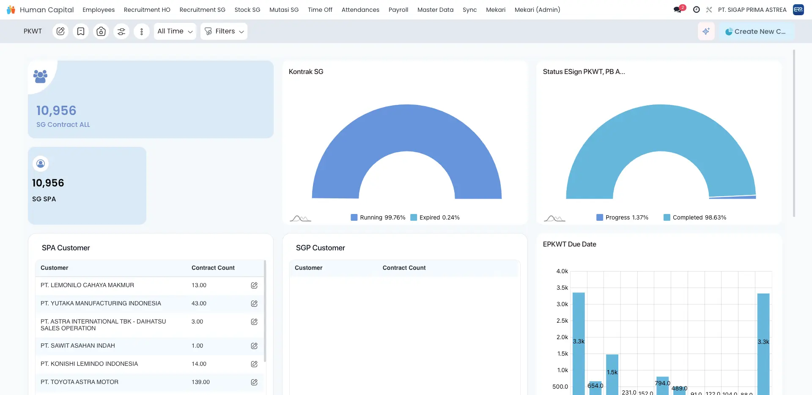Open the Payroll menu
The height and width of the screenshot is (395, 812).
[398, 10]
